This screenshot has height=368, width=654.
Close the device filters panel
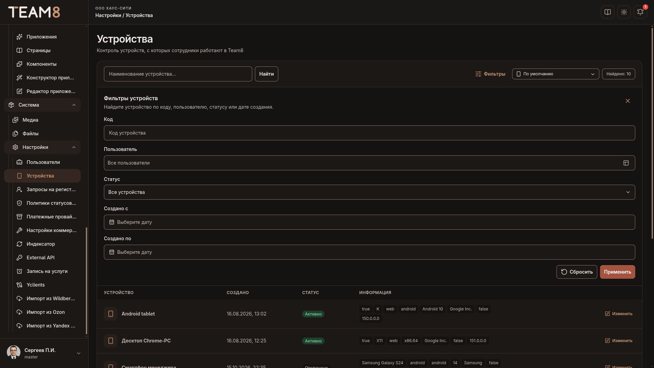pyautogui.click(x=628, y=101)
